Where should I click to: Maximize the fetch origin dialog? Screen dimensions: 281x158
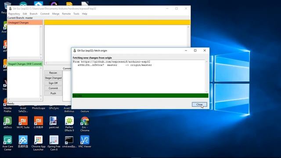click(x=195, y=50)
